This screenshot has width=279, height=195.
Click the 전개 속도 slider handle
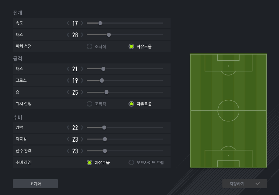pos(100,23)
